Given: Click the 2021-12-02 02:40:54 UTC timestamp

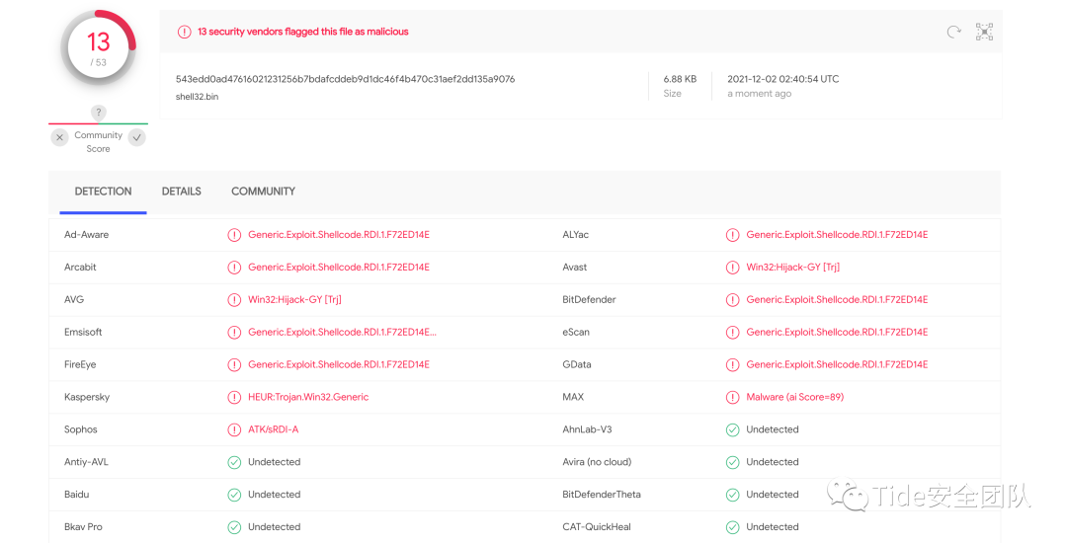Looking at the screenshot, I should click(783, 79).
